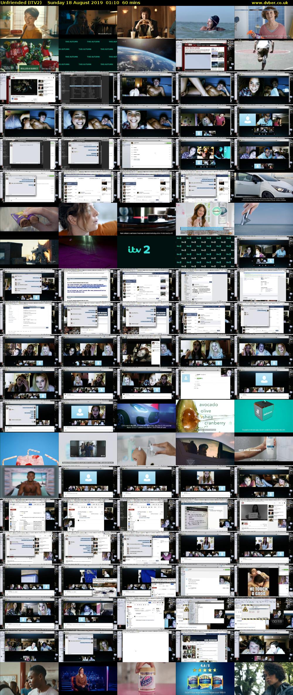Open the iced drink with straws thumbnail
This screenshot has height=695, width=293.
29,449
